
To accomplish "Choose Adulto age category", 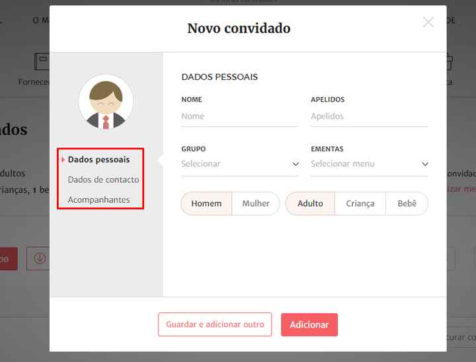I will coord(310,203).
